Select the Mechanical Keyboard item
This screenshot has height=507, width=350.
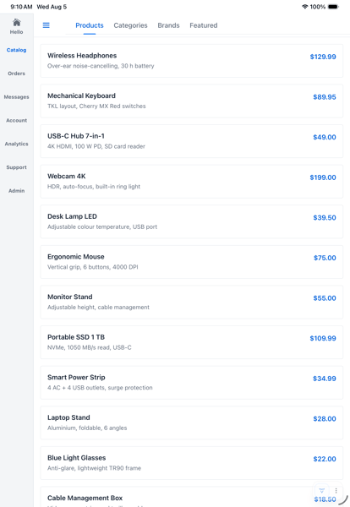click(192, 101)
